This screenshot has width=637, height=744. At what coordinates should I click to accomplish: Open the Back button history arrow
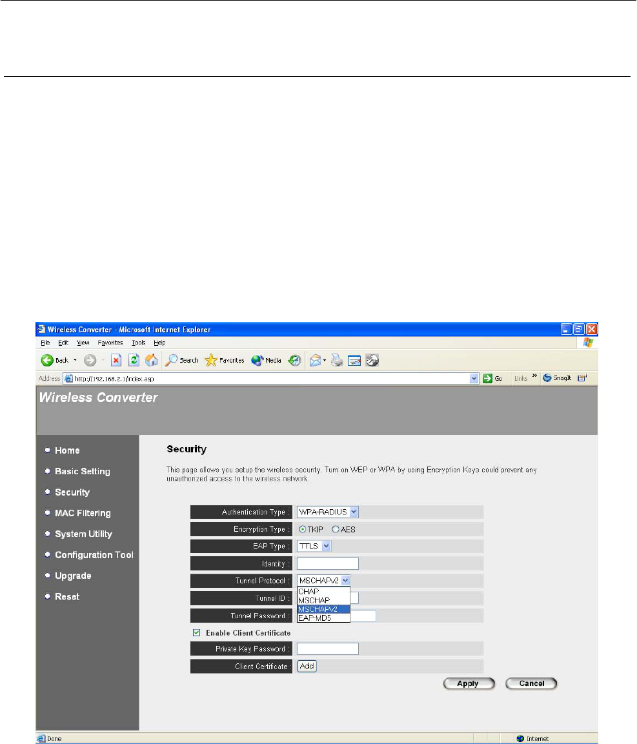point(75,360)
